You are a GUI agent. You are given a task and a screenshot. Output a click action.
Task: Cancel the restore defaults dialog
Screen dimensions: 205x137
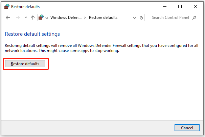click(x=187, y=128)
